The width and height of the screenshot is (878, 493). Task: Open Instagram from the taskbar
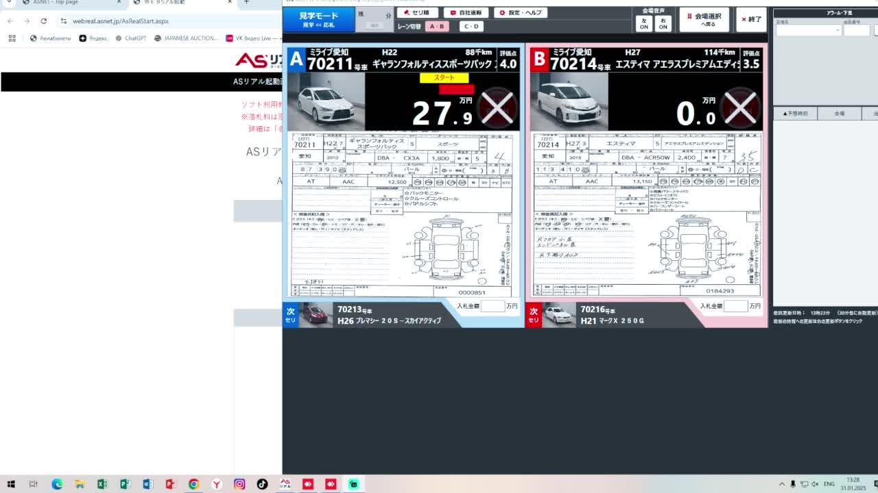click(239, 484)
